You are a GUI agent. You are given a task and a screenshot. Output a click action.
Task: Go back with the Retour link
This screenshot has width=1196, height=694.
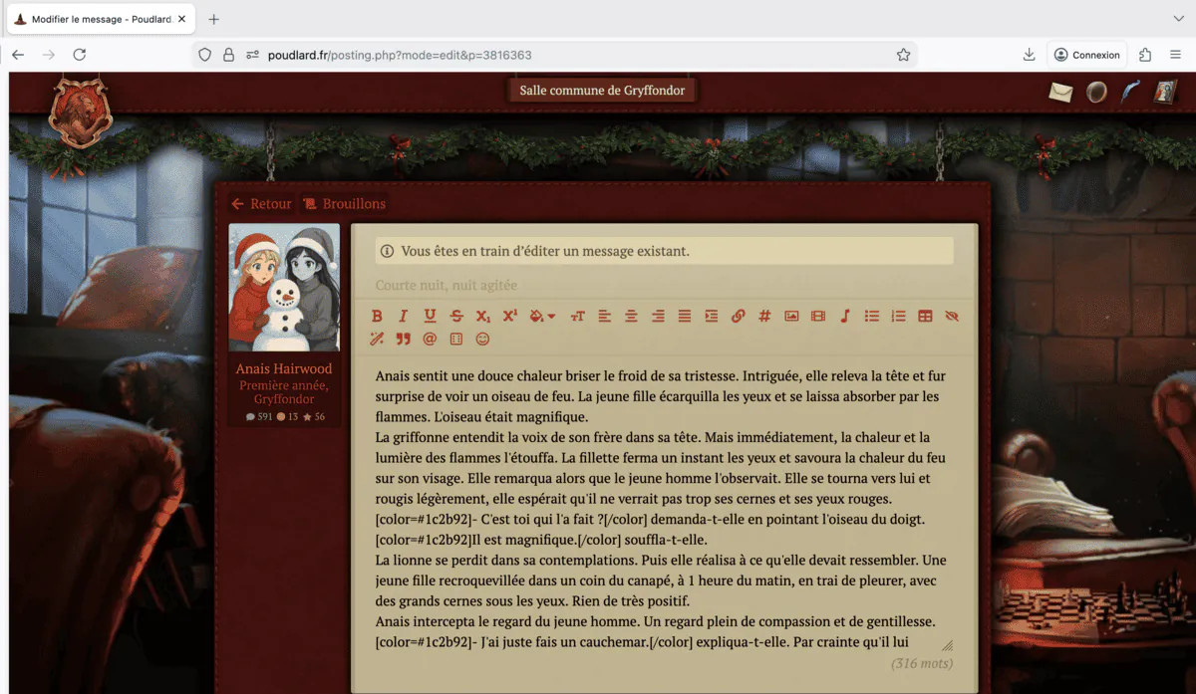(x=261, y=203)
